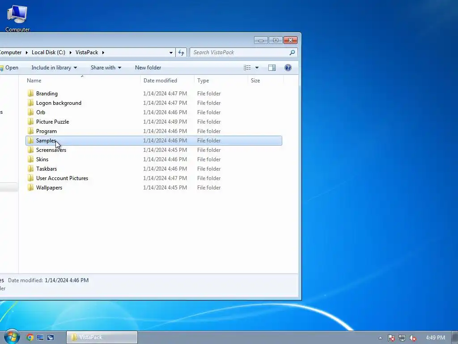Click the change view icon
Viewport: 458px width, 344px height.
coord(247,68)
